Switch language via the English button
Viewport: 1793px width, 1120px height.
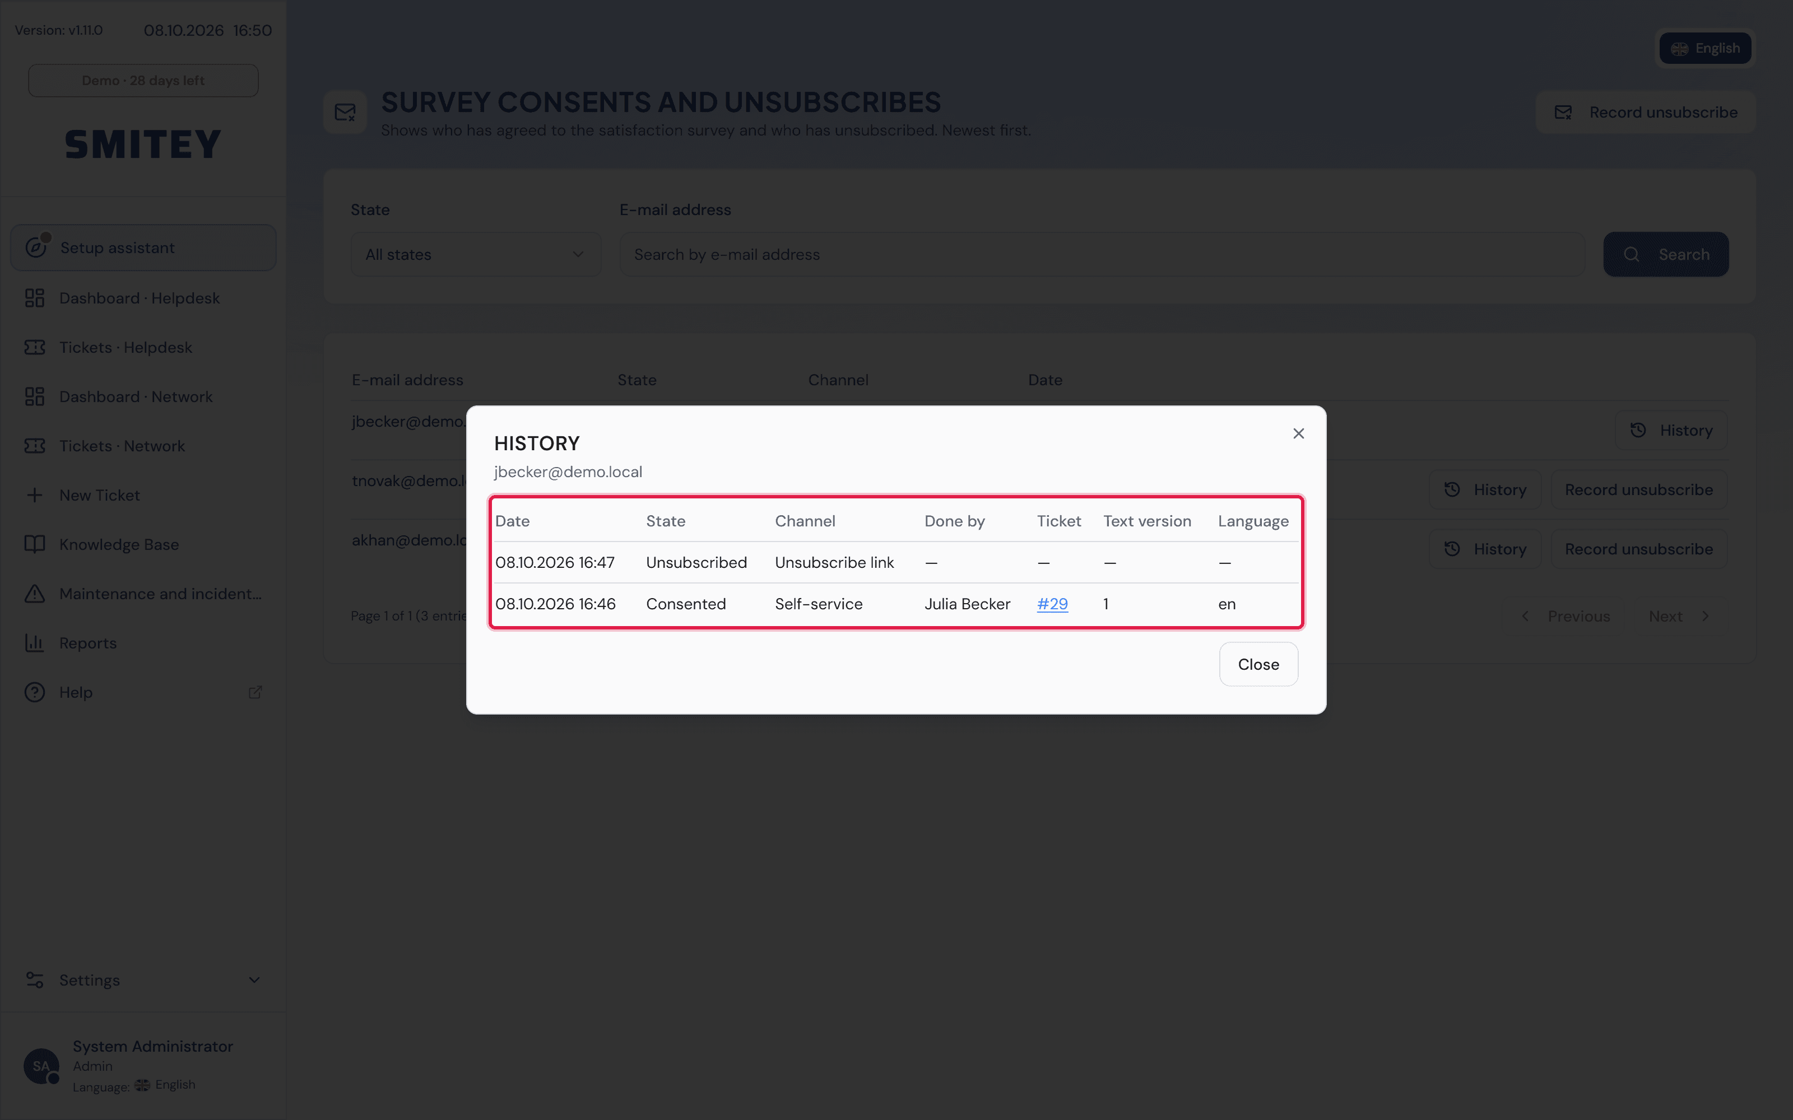point(1705,48)
